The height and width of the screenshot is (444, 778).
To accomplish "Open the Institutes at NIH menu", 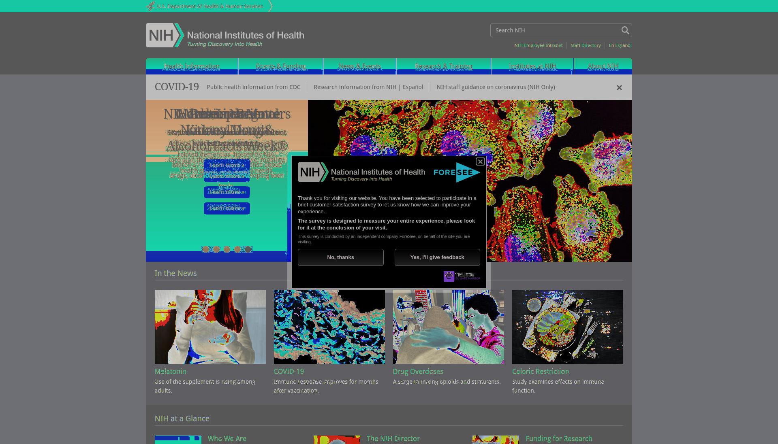I will point(532,66).
